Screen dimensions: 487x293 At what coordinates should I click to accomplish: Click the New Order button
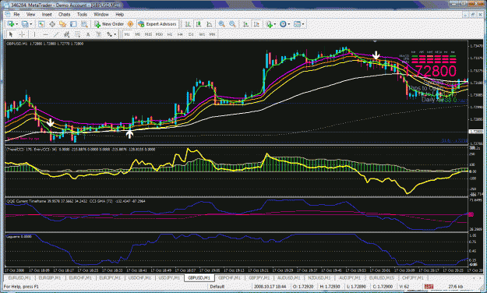click(x=109, y=24)
